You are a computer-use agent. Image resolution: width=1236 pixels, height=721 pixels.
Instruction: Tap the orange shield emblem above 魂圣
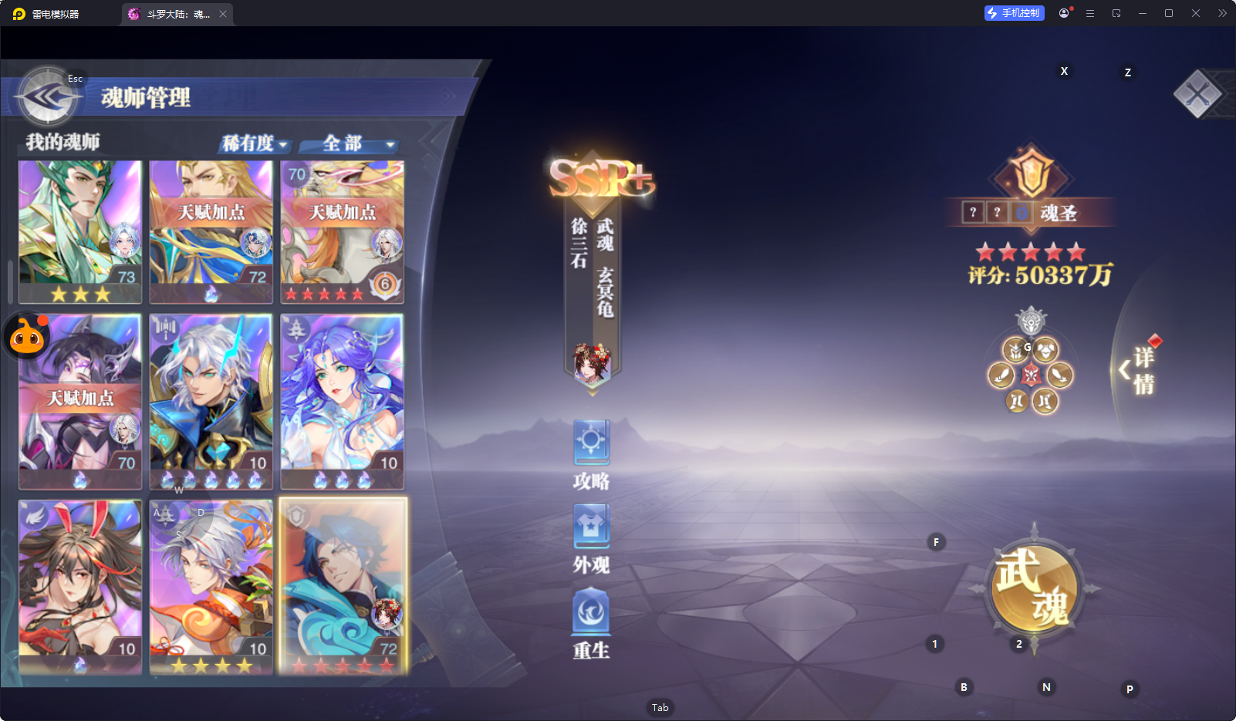(x=1032, y=174)
